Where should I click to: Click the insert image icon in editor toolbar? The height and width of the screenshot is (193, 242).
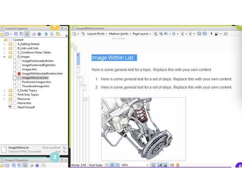166,34
